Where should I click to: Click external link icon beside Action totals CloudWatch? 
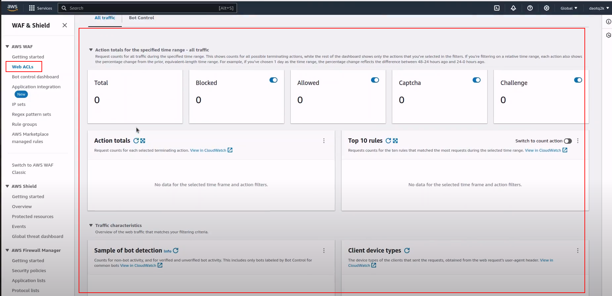(x=230, y=150)
